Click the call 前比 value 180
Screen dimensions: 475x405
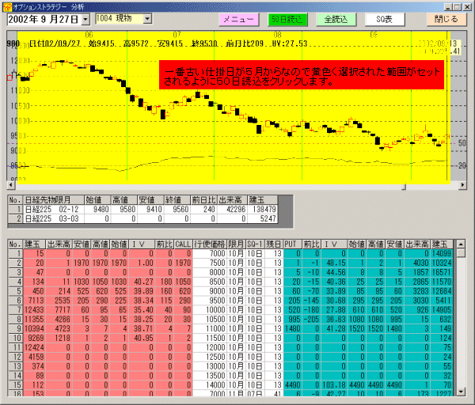pos(165,282)
